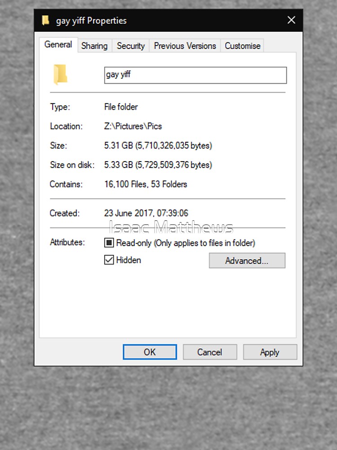This screenshot has width=337, height=450.
Task: Click the large yellow folder icon
Action: [x=61, y=75]
